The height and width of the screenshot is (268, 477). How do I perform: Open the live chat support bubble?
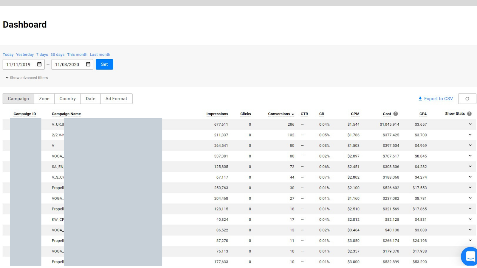(x=470, y=256)
